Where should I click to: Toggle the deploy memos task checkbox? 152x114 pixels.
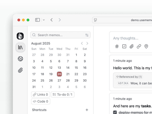[115, 112]
